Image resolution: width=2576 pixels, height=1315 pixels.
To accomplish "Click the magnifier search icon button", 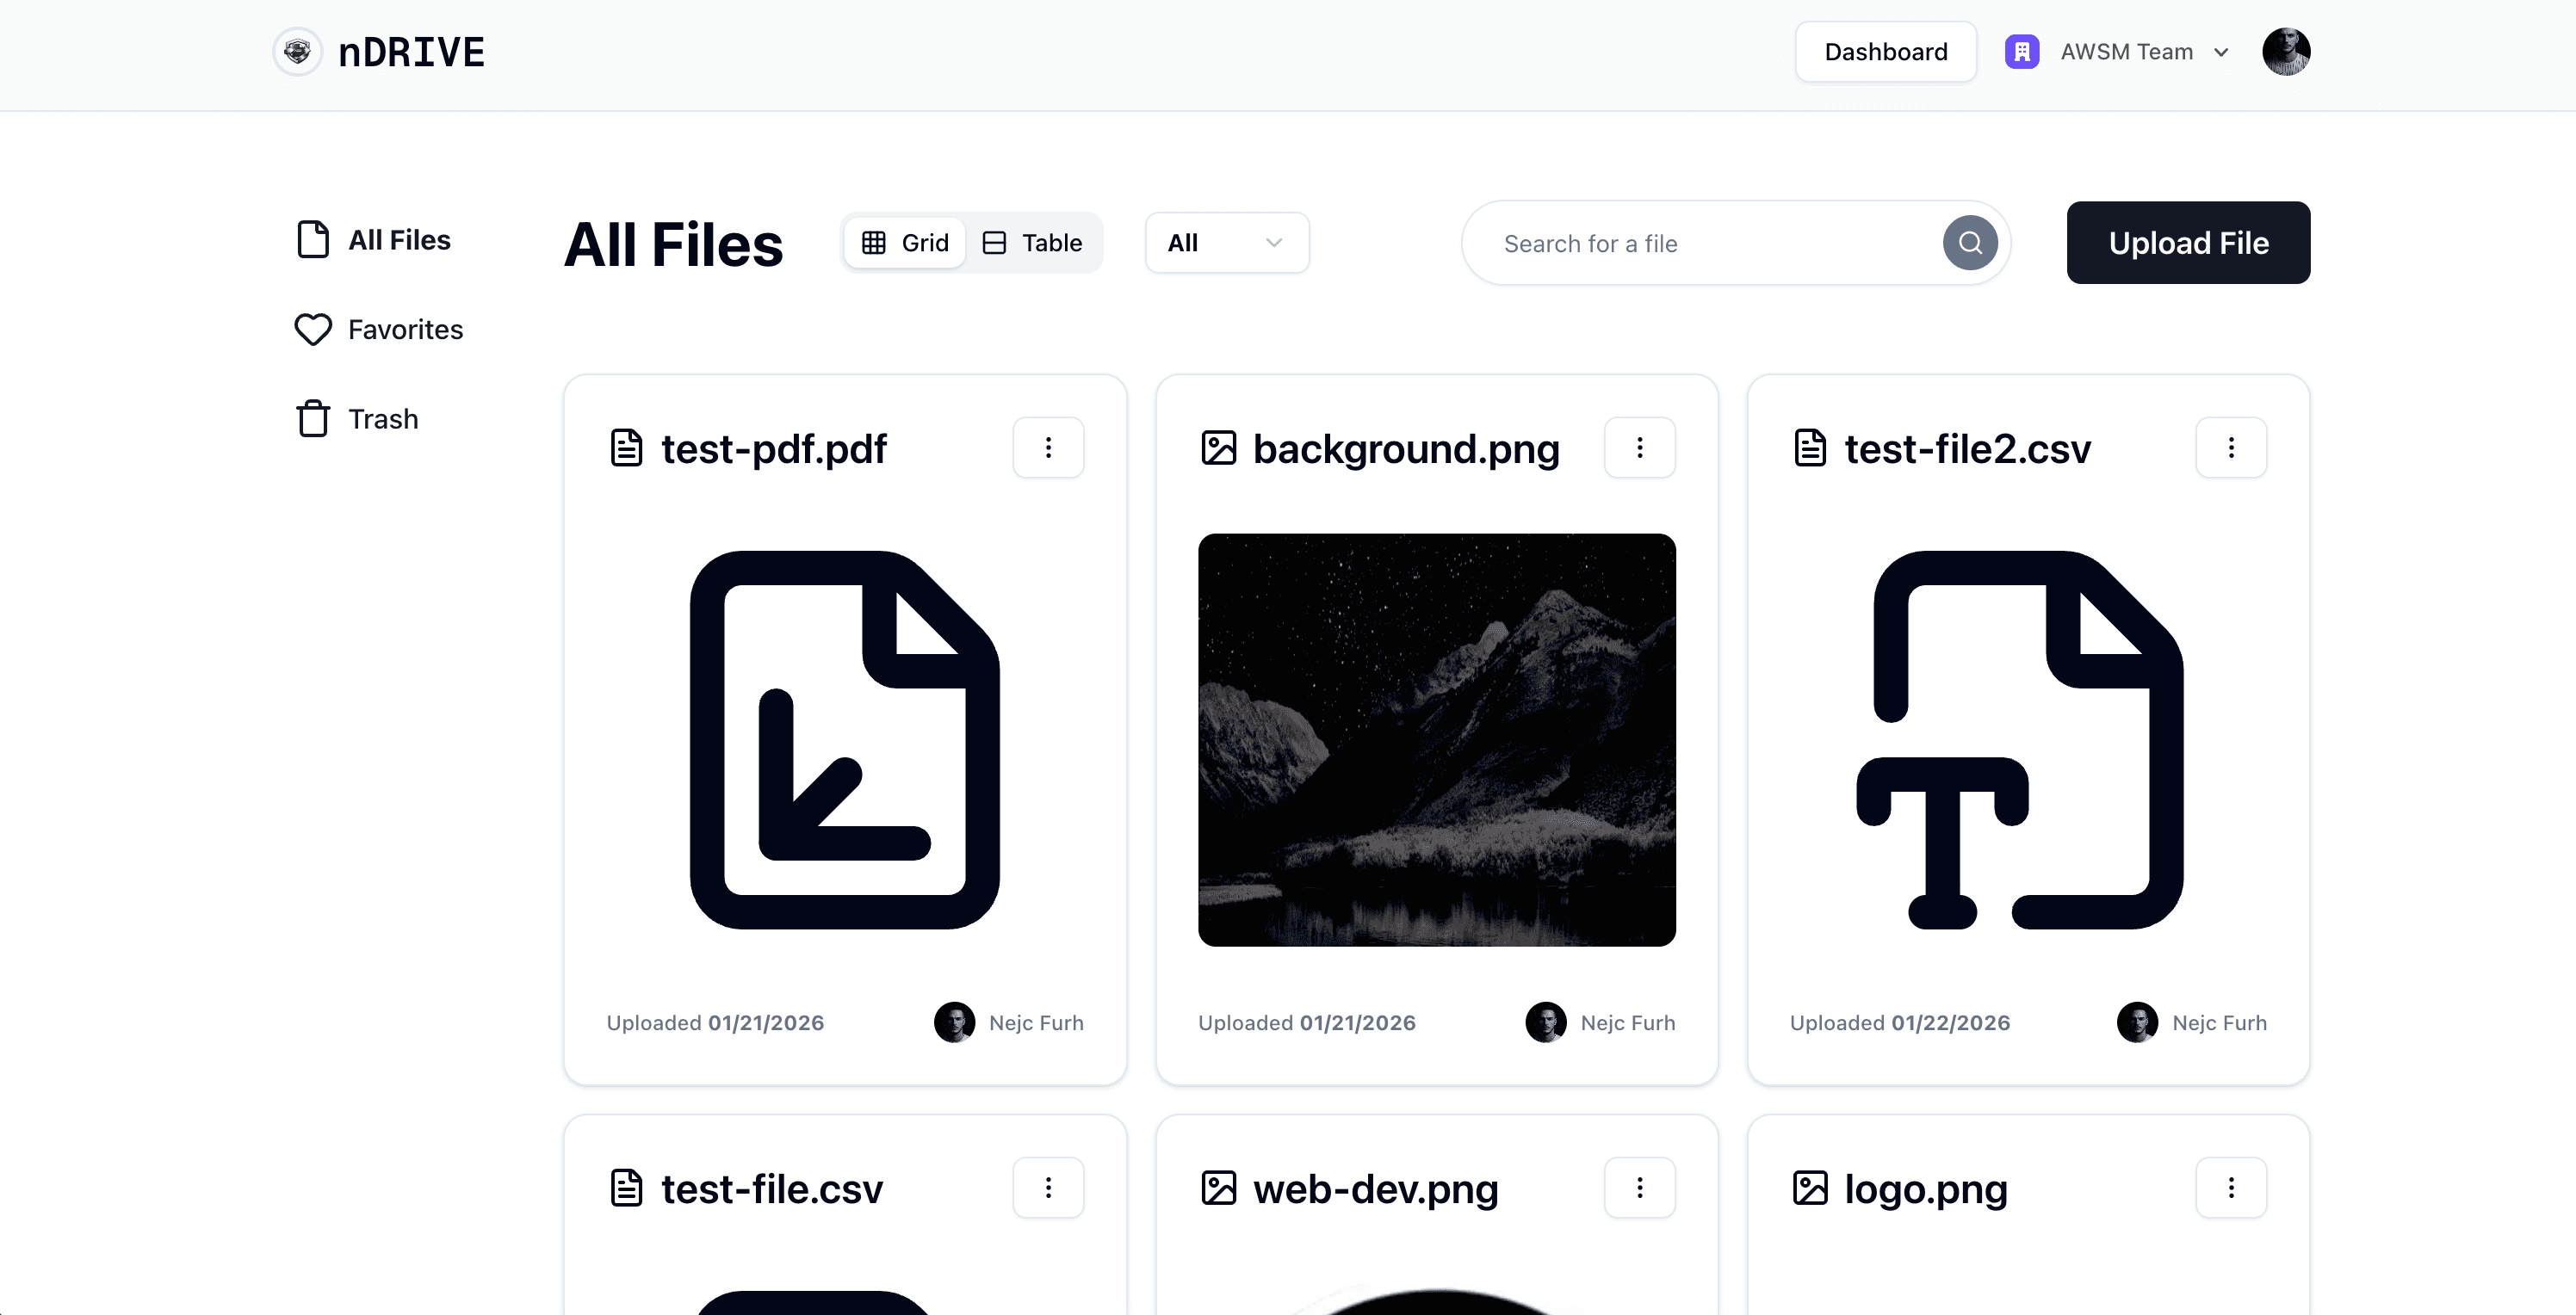I will click(1969, 243).
